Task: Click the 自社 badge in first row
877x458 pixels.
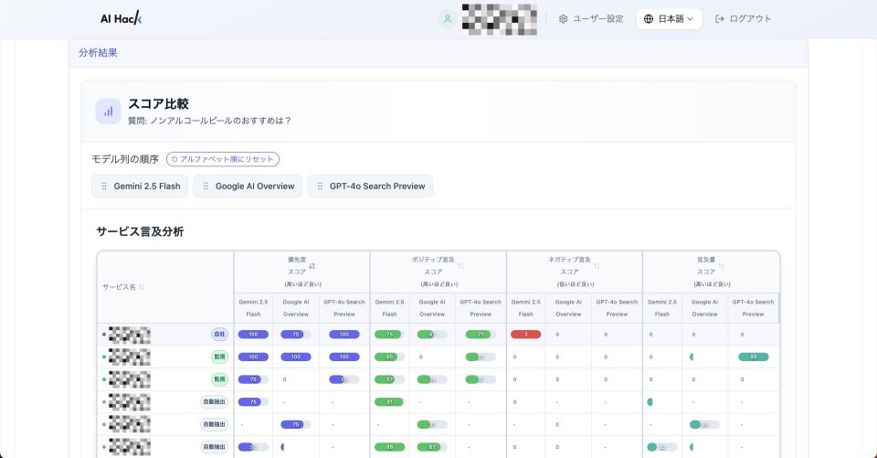Action: click(219, 335)
